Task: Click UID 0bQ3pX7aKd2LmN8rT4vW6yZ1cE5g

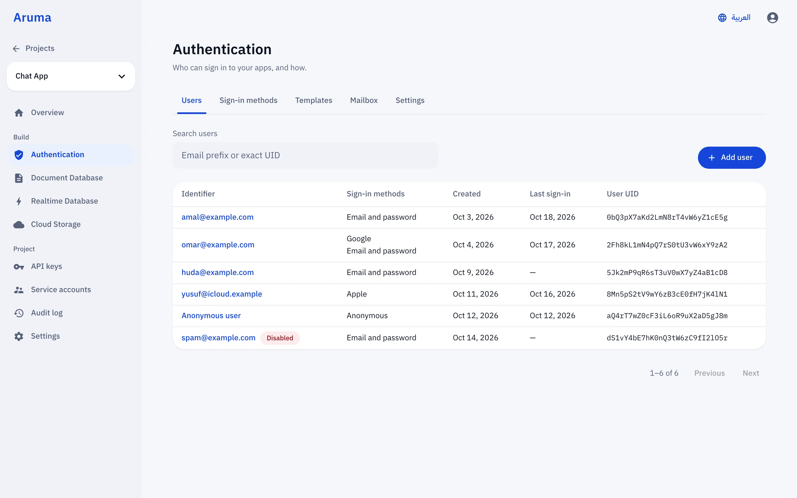Action: pos(667,217)
